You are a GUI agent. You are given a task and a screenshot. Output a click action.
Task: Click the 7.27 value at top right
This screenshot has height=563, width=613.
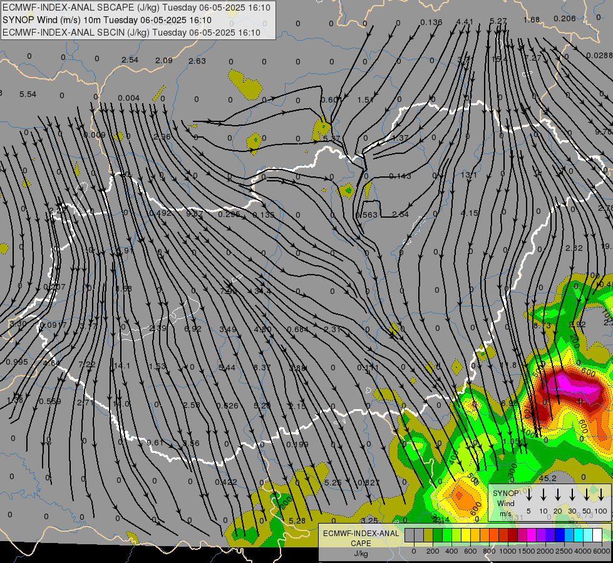[533, 58]
